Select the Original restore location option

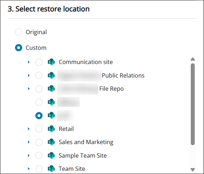(19, 32)
